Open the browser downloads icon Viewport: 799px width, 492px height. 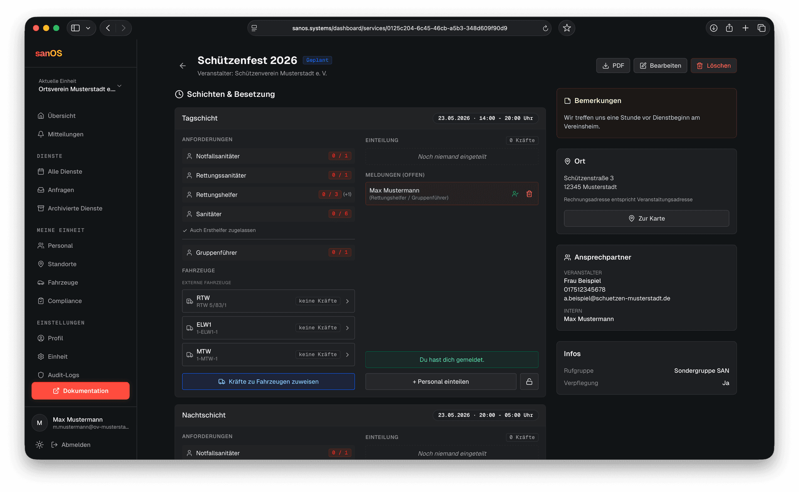pos(714,28)
